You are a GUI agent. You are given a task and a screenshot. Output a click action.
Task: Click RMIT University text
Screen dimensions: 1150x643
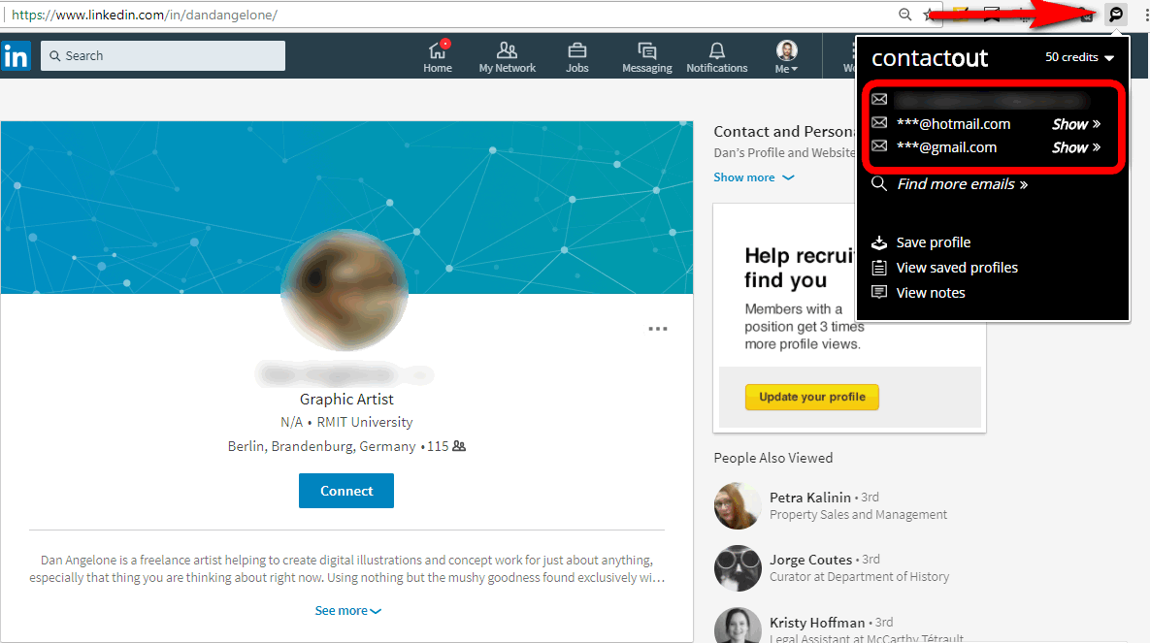click(365, 422)
